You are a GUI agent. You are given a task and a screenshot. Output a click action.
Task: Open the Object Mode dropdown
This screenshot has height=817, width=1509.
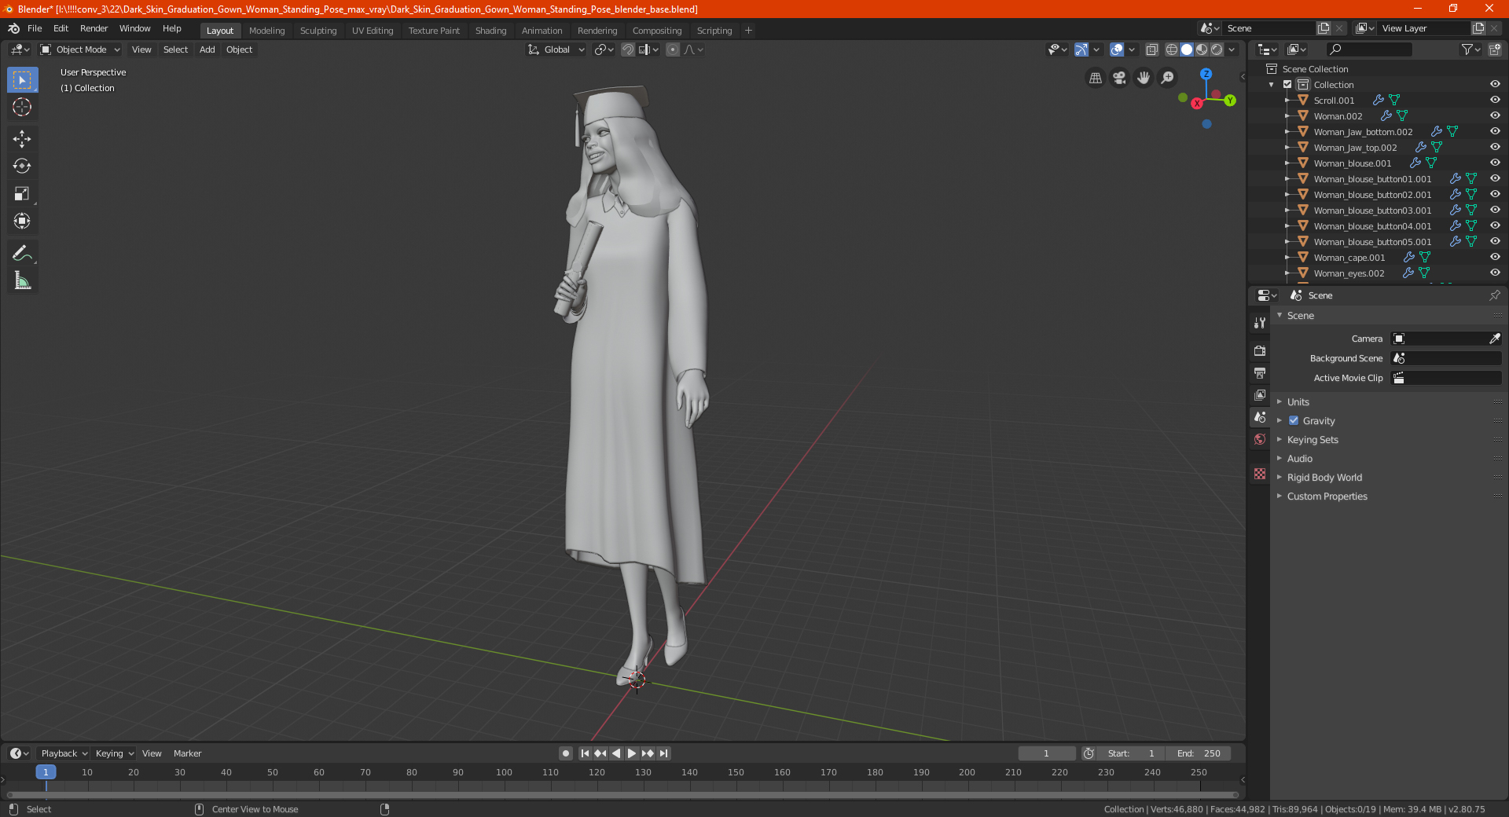coord(80,49)
